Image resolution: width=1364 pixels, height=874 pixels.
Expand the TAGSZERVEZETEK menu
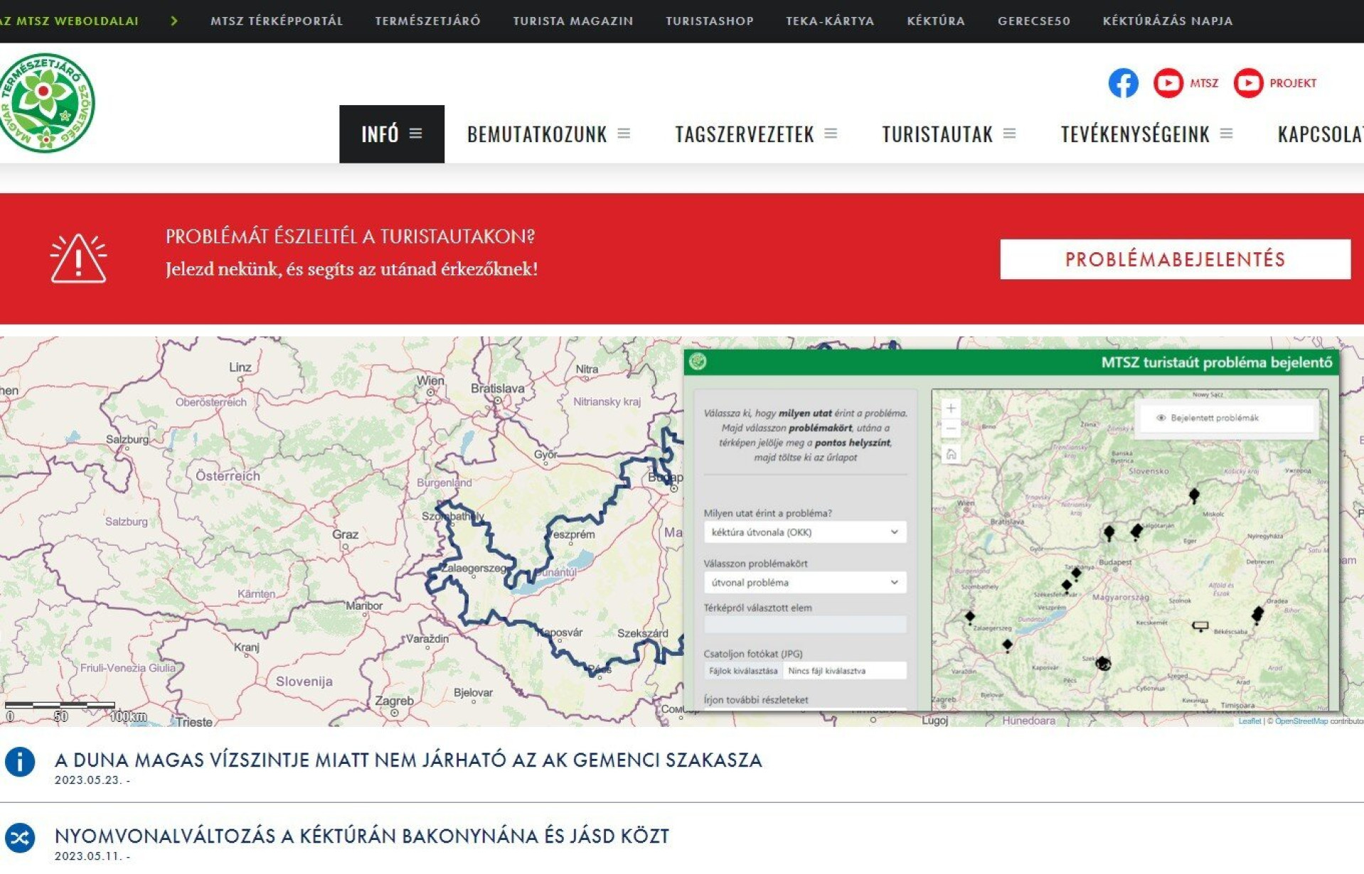(x=756, y=134)
